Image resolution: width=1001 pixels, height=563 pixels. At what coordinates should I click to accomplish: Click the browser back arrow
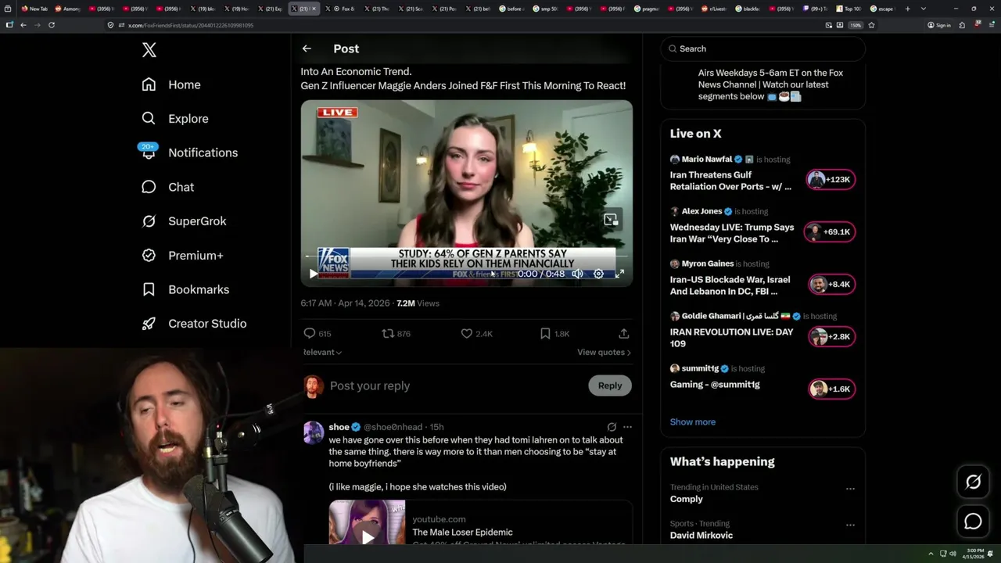pyautogui.click(x=23, y=25)
